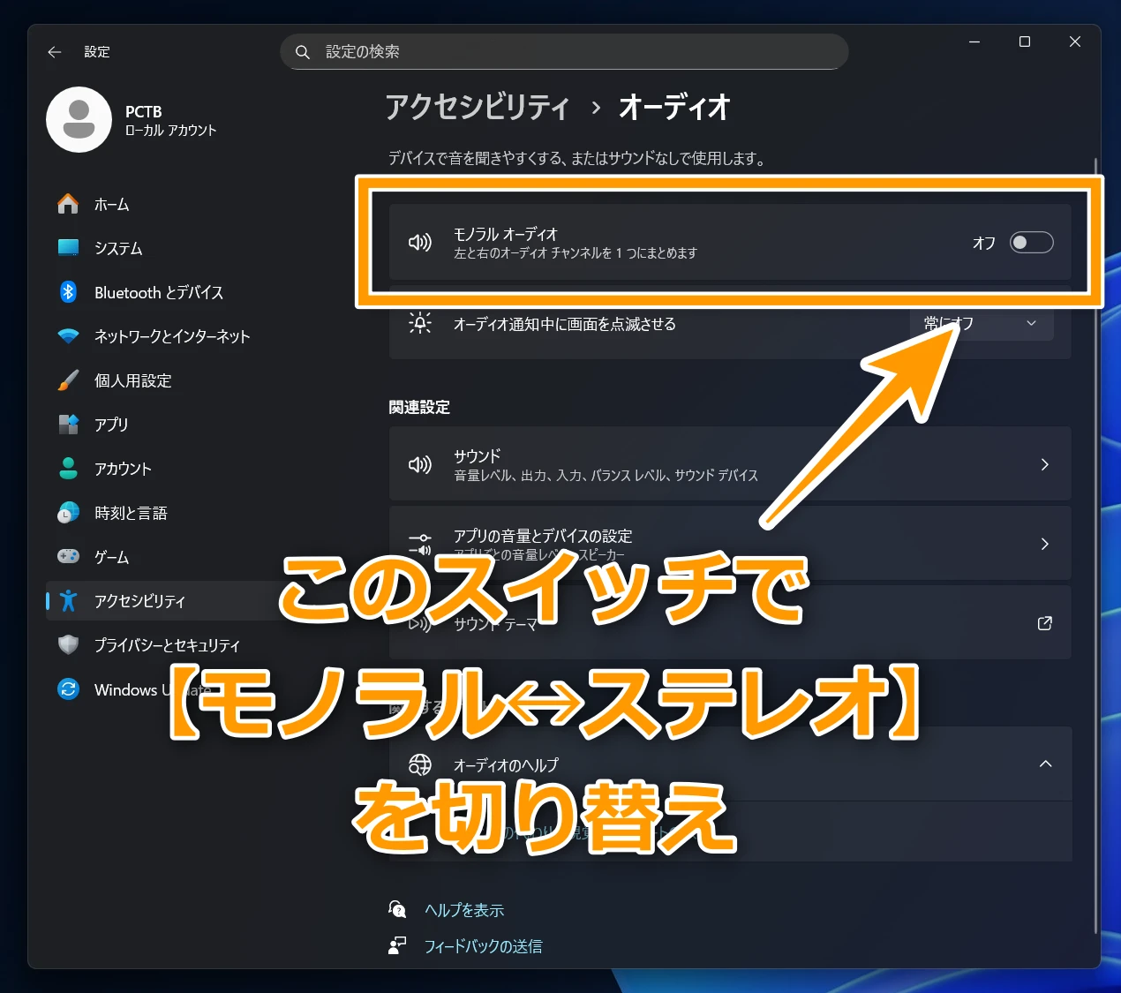Click the privacy shield icon
1121x993 pixels.
[x=68, y=645]
